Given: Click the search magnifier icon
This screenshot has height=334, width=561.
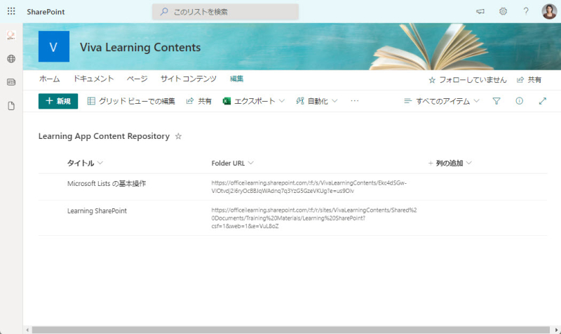Looking at the screenshot, I should (164, 12).
